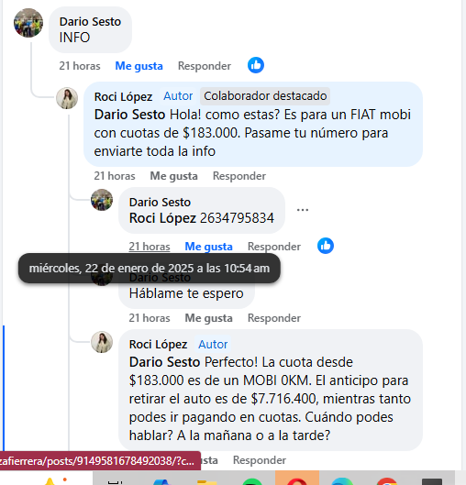Click Responder below 'Háblame te espero'
466x485 pixels.
(274, 318)
